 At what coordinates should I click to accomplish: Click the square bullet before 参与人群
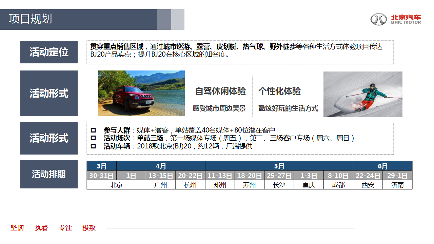(93, 130)
